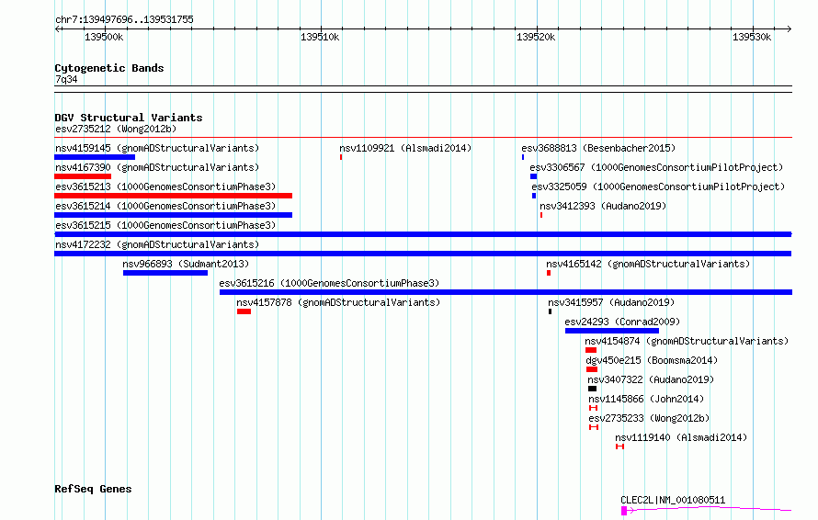Click the esv2735233 red bracket marker
The width and height of the screenshot is (818, 520).
tap(594, 427)
